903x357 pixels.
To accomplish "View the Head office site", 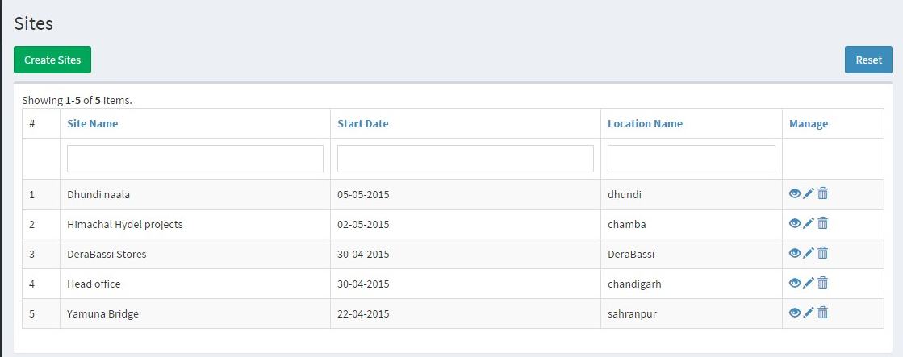I will coord(795,283).
